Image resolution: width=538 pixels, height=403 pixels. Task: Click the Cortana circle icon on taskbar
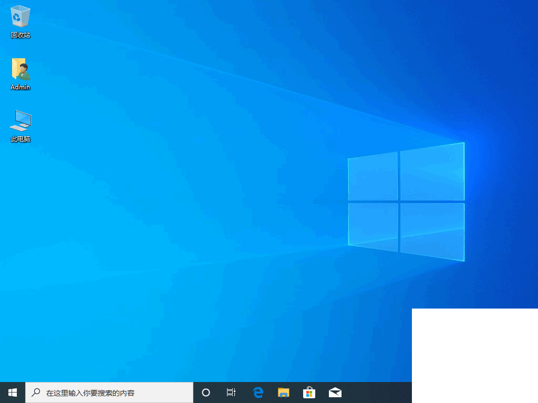tap(206, 393)
